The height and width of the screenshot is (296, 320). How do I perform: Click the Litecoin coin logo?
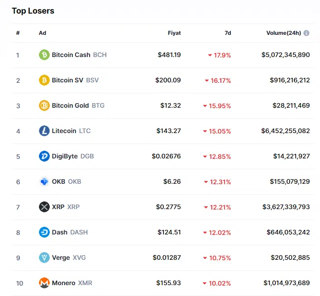pos(44,131)
